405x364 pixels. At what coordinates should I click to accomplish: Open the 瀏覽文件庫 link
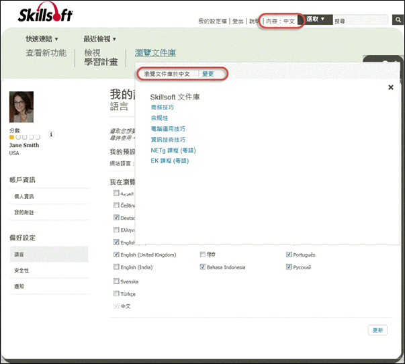pyautogui.click(x=155, y=53)
